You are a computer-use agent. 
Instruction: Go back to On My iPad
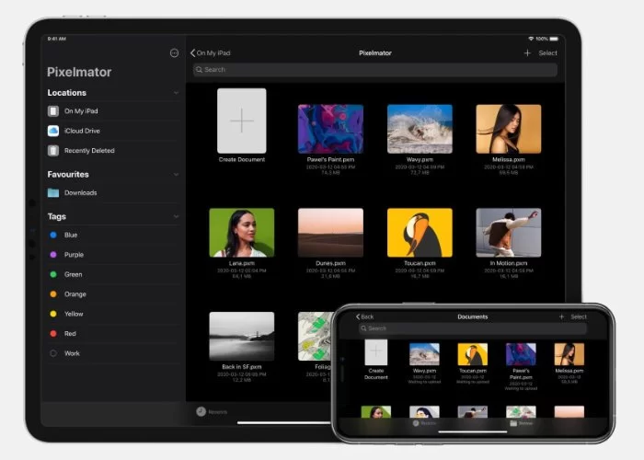tap(211, 53)
